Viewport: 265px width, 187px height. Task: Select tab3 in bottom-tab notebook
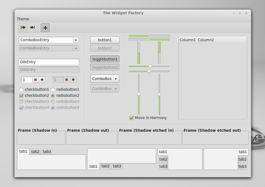click(x=117, y=166)
